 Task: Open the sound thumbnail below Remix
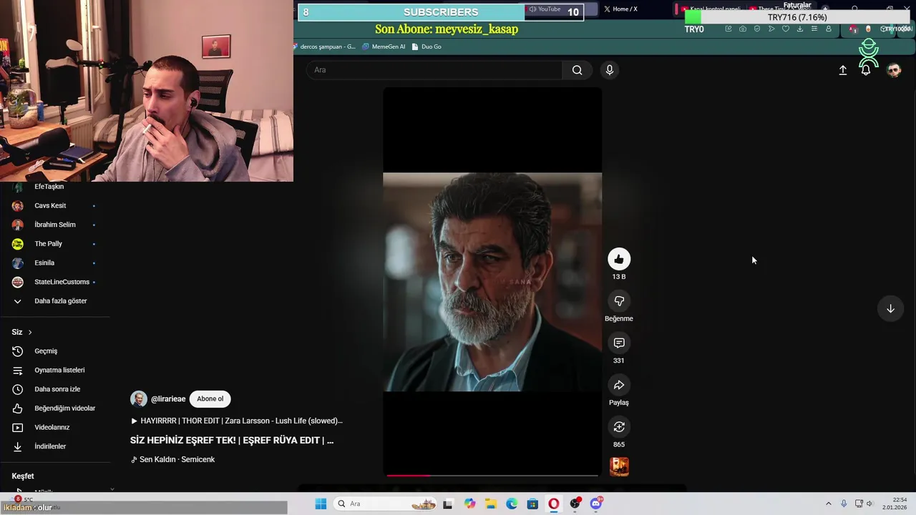[x=619, y=466]
